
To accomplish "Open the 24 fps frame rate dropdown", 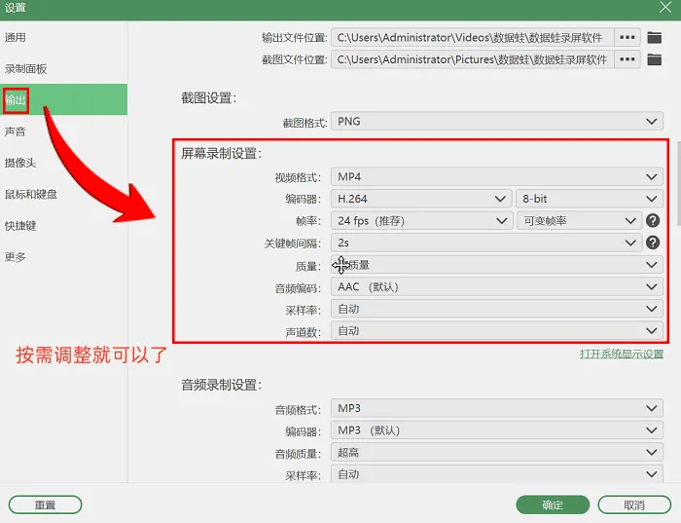I will [421, 221].
